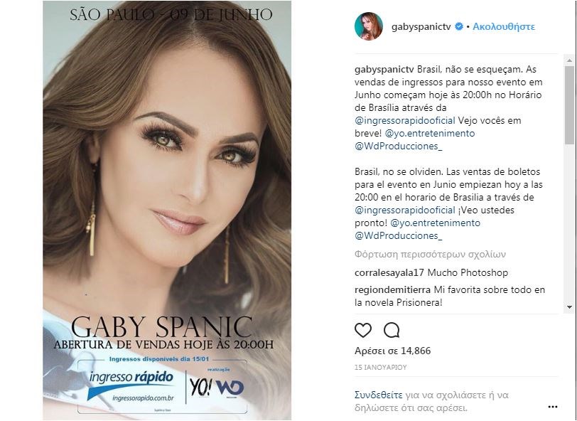Open the three-dots more options menu
Screen dimensions: 577x421
point(553,407)
